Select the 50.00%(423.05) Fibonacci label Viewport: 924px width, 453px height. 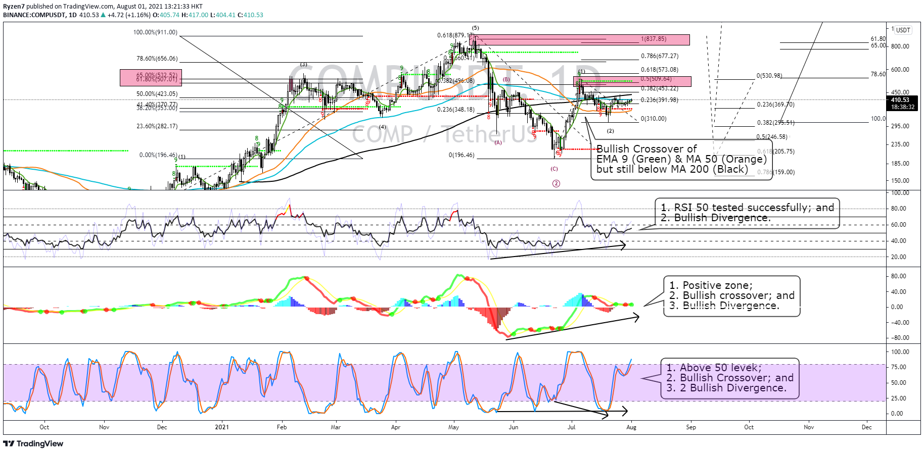point(157,94)
